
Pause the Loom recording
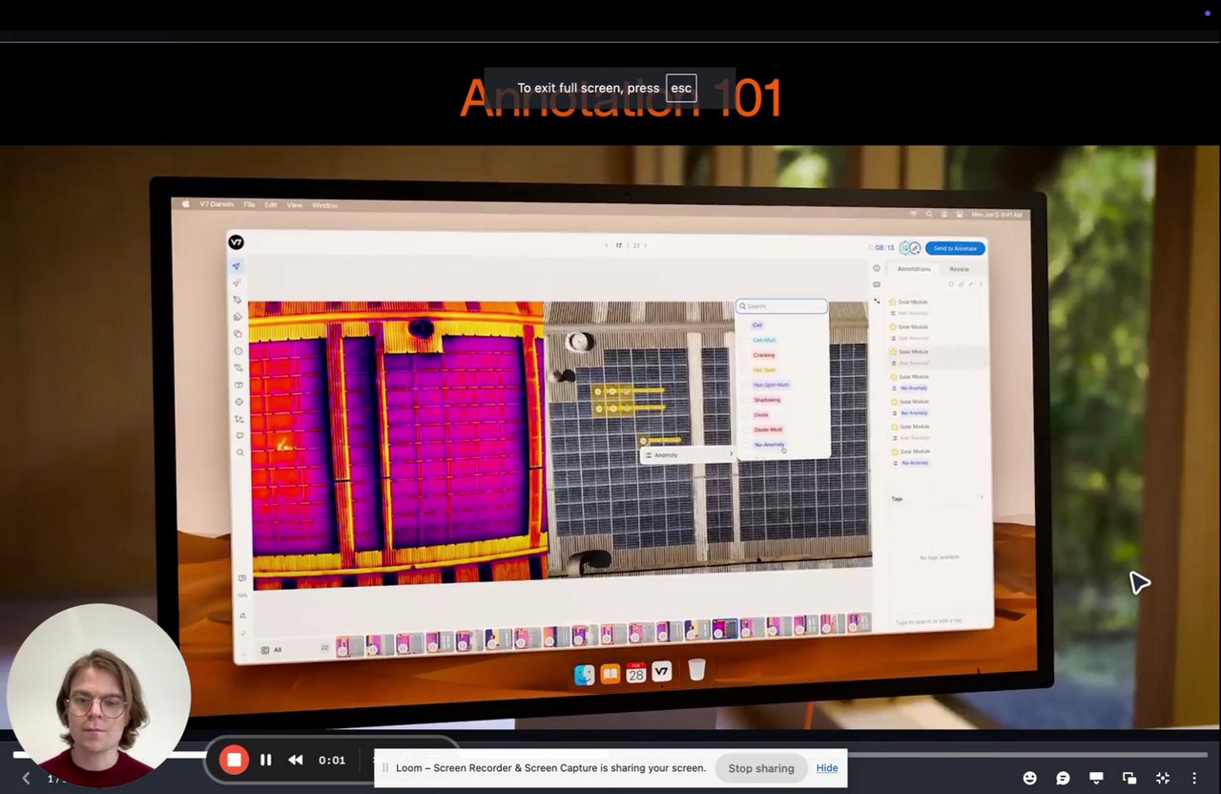pyautogui.click(x=266, y=760)
